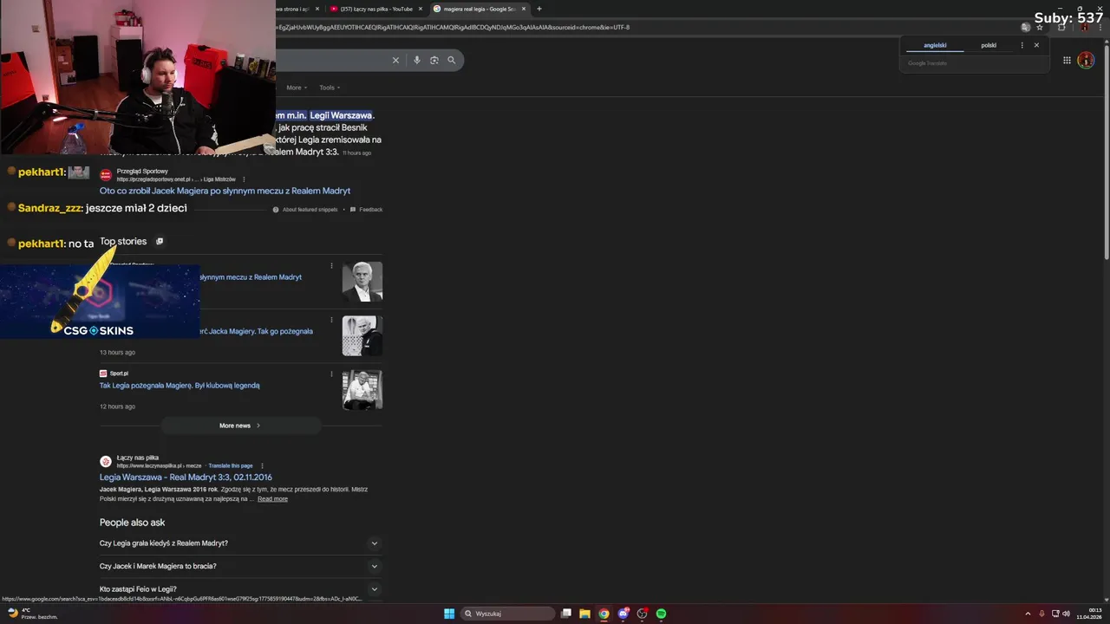The height and width of the screenshot is (624, 1110).
Task: Open story ending 'słynnym meczu z Realem Madryt'
Action: tap(251, 277)
